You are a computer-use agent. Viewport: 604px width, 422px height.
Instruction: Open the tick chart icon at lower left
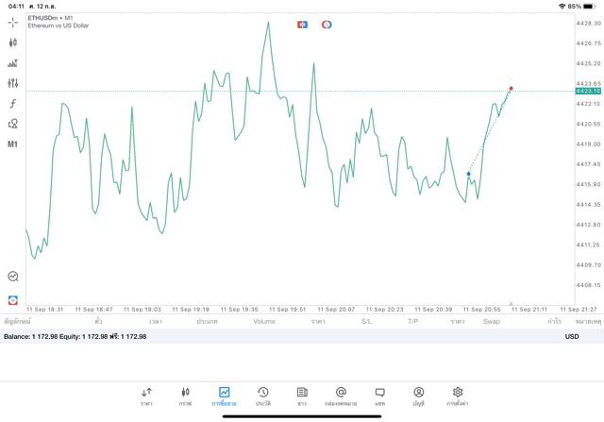(13, 277)
